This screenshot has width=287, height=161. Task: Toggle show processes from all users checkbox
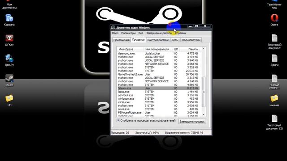(118, 120)
